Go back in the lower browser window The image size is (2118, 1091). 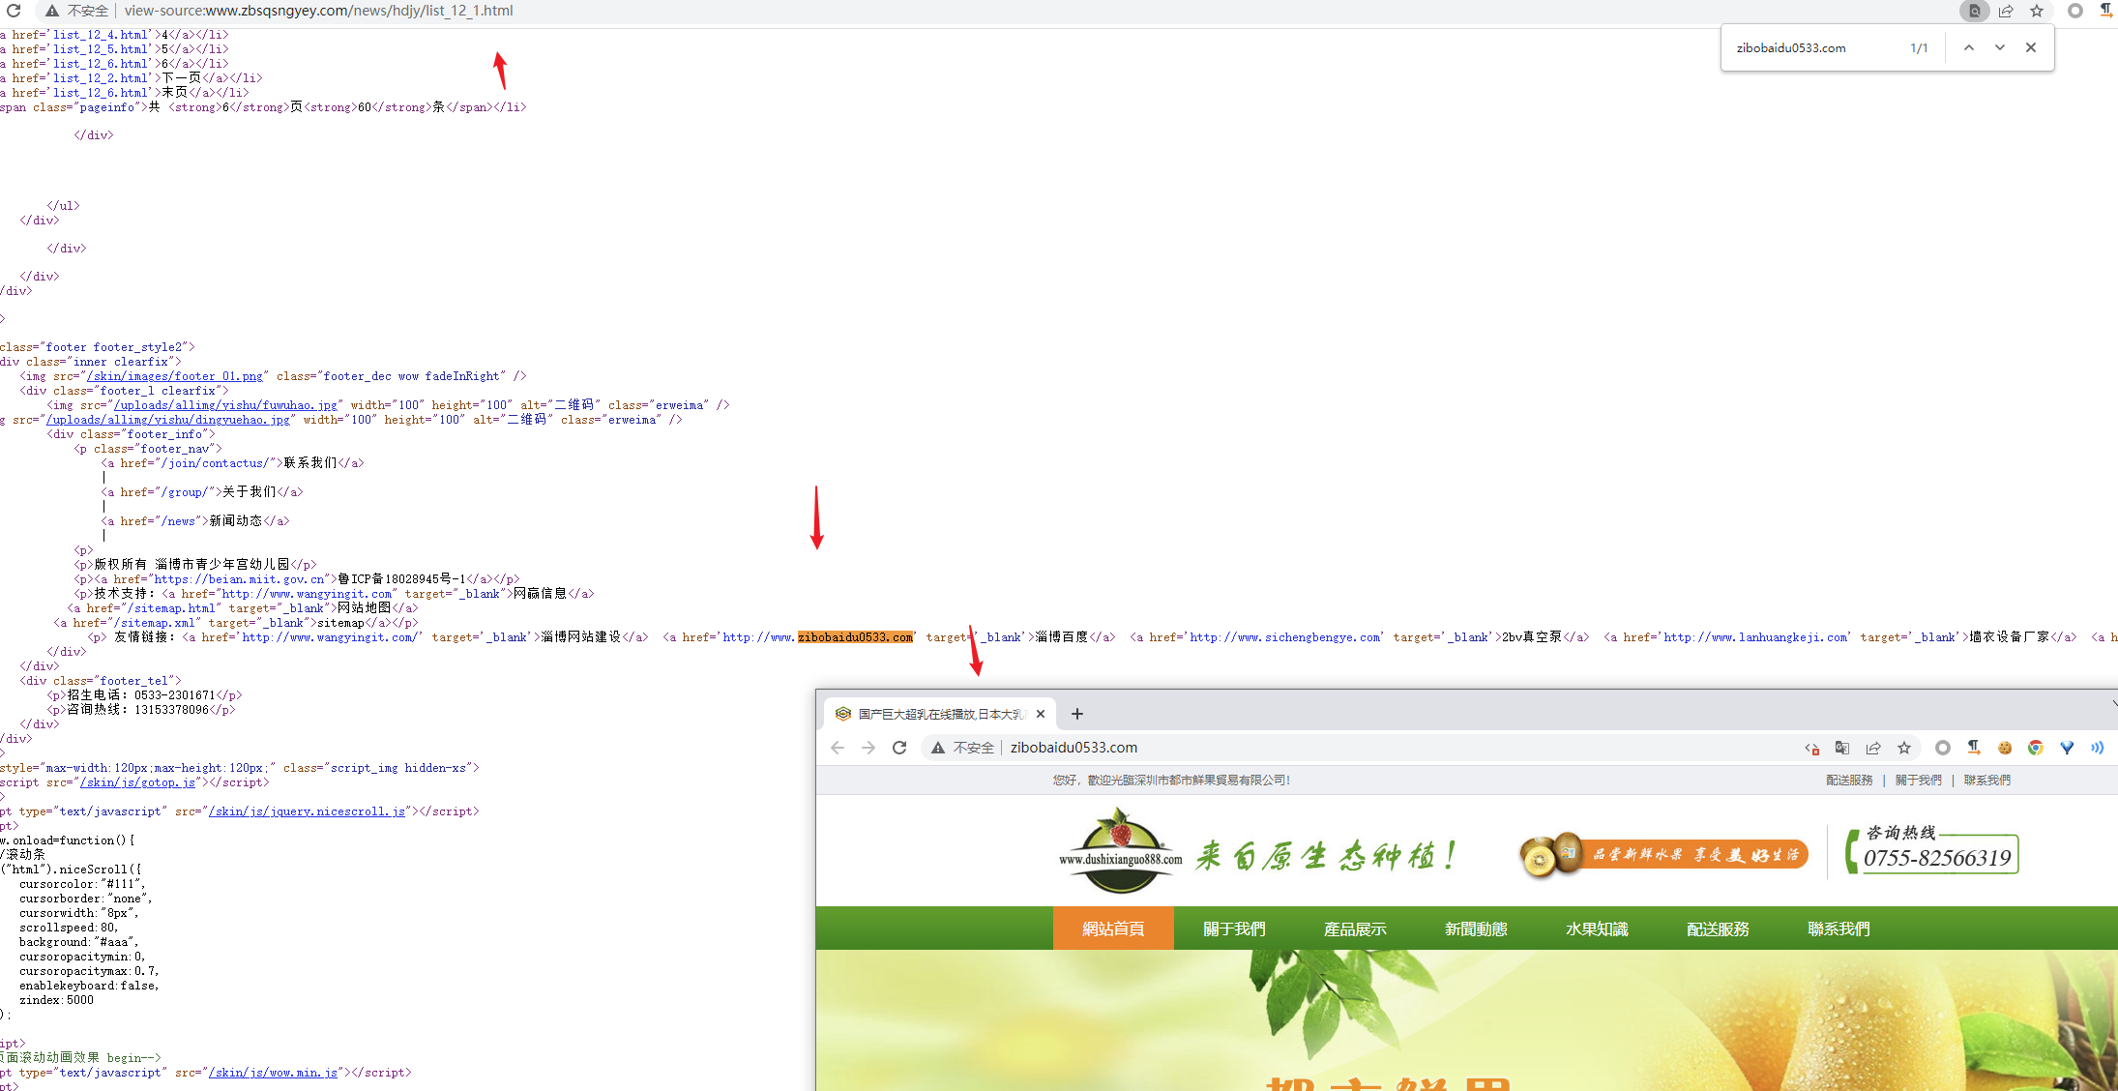pos(838,748)
